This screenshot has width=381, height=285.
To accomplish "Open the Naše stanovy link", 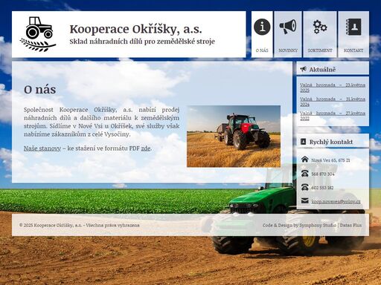I will [42, 148].
